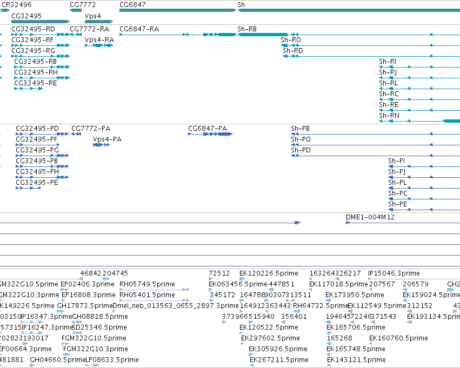
Task: Click the Sh-PL protein label
Action: click(397, 183)
